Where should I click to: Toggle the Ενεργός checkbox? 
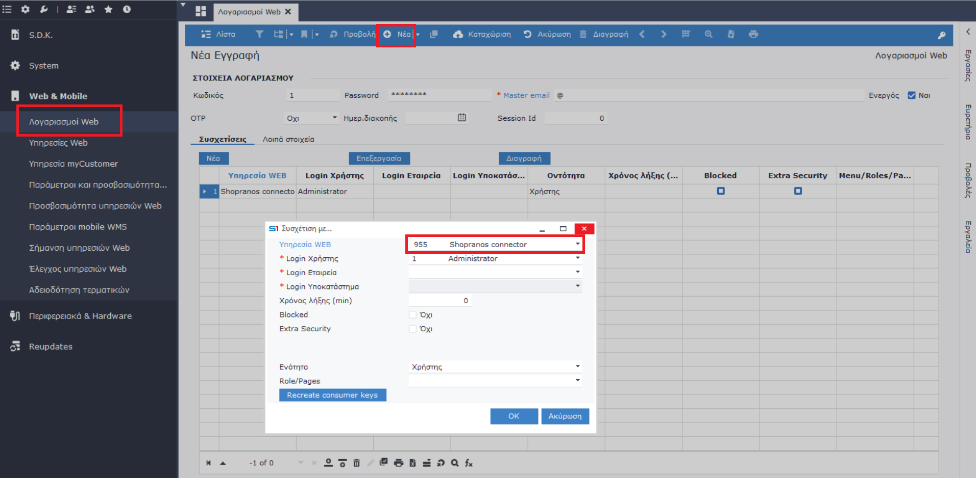[911, 95]
